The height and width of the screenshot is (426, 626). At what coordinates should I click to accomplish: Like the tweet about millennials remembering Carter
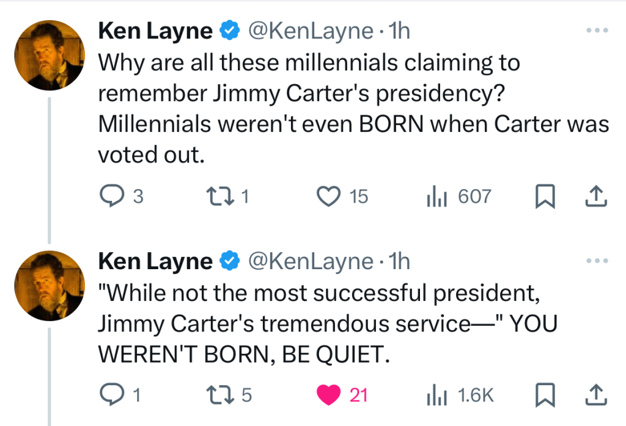pos(330,196)
